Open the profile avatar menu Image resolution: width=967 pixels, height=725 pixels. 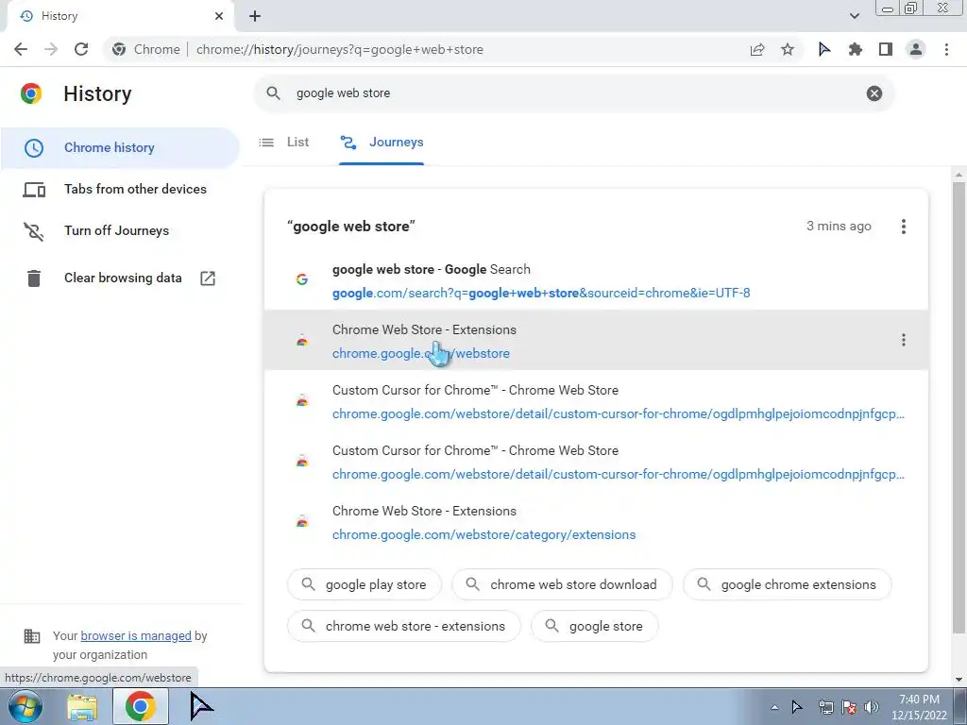[916, 49]
